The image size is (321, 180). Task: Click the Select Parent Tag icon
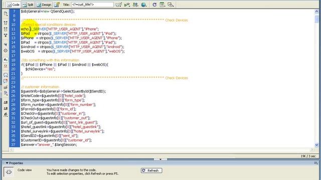coord(6,44)
